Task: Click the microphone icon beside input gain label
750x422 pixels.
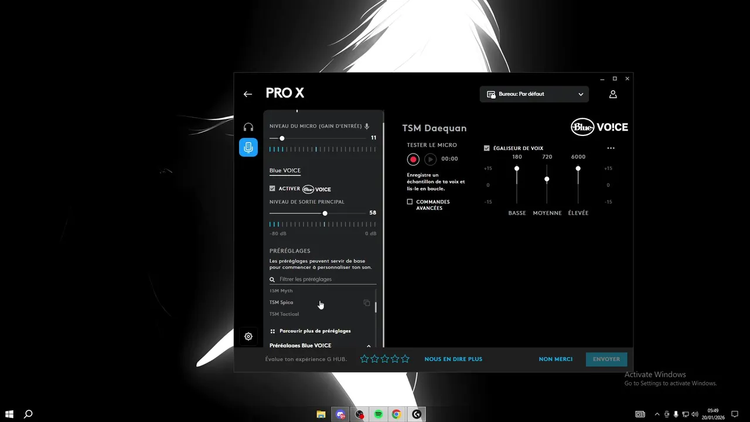Action: coord(367,126)
